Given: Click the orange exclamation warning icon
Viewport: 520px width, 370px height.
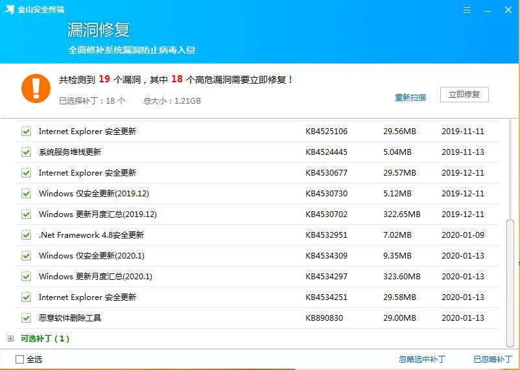Looking at the screenshot, I should pos(36,89).
